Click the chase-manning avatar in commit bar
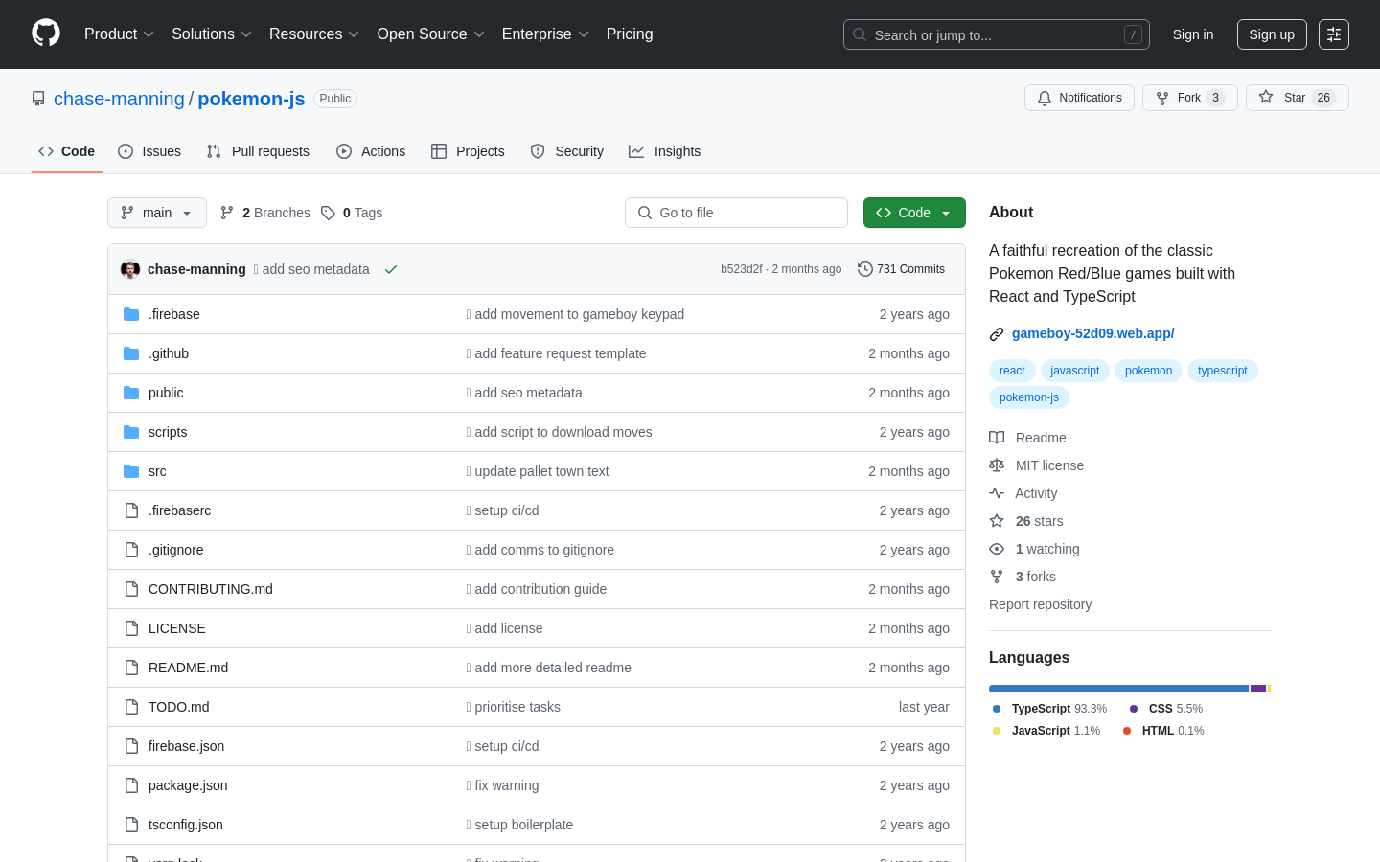Viewport: 1380px width, 862px height. 130,269
